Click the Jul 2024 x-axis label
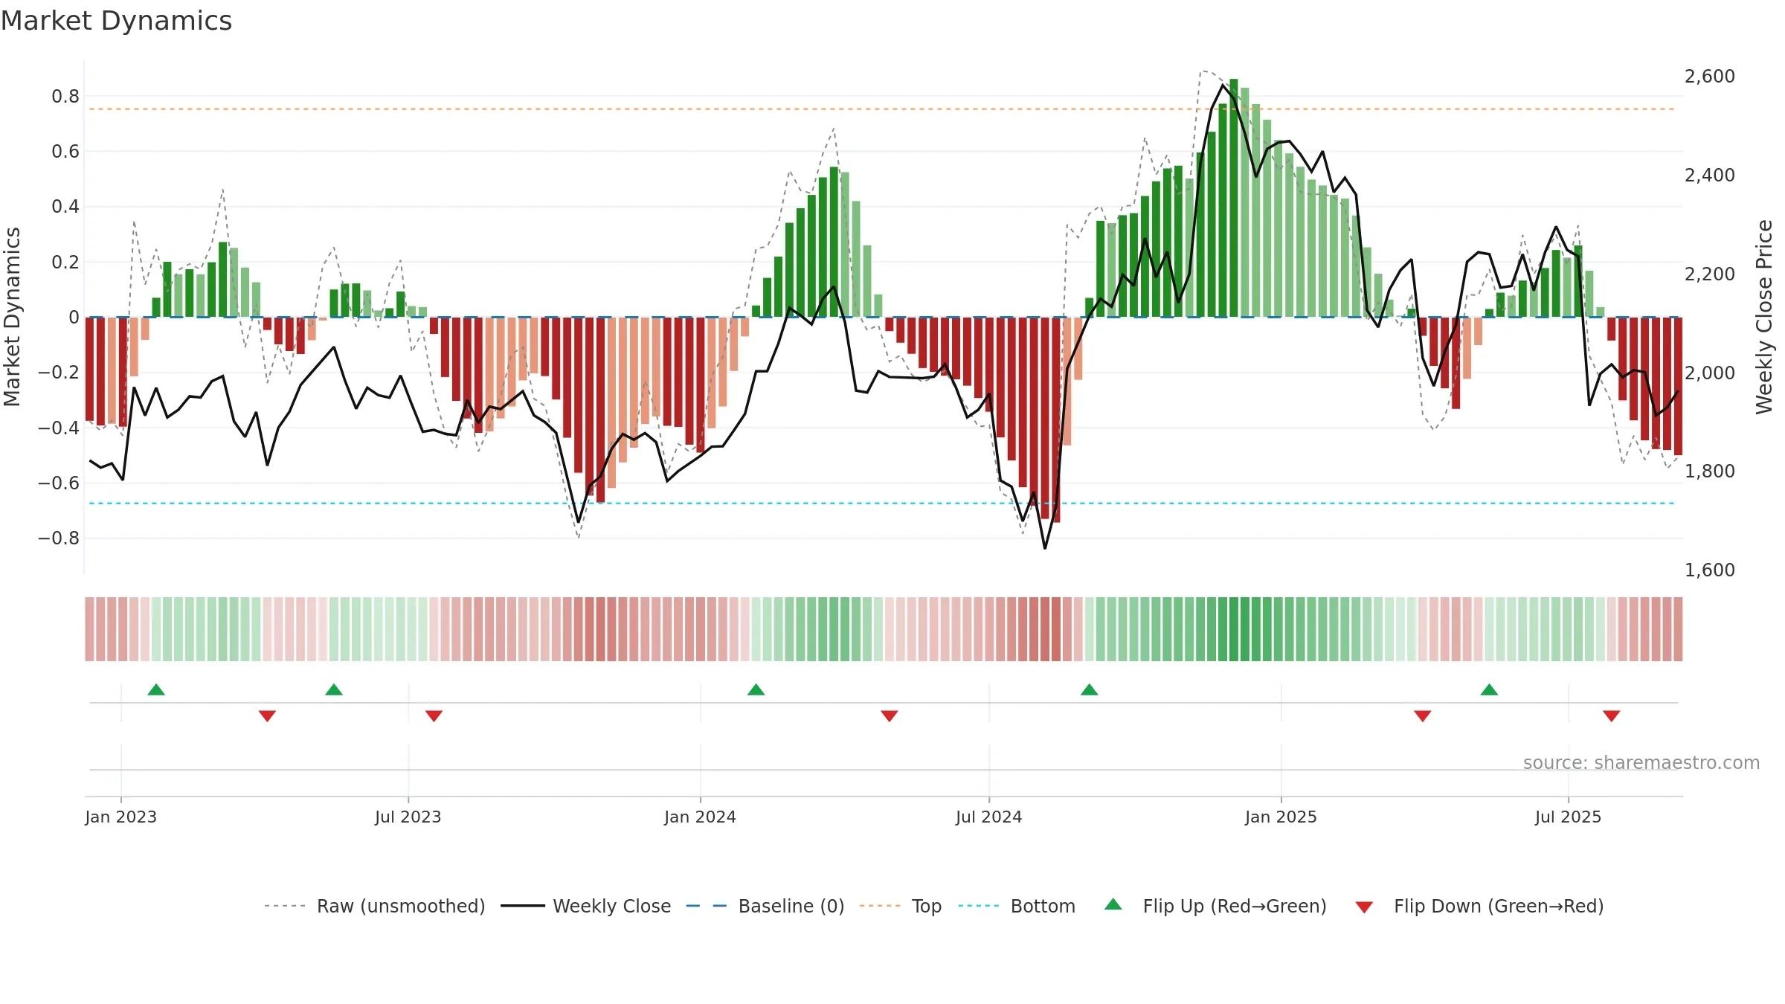Screen dimensions: 1785x1004 click(x=988, y=817)
